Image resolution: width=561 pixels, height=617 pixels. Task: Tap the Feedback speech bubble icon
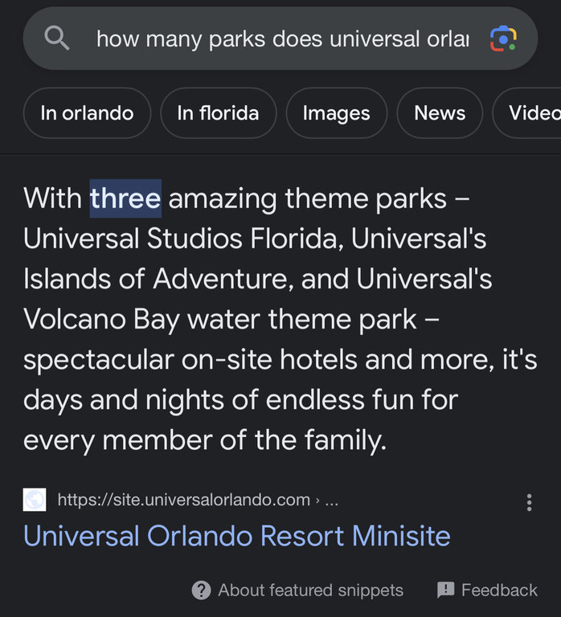click(445, 590)
